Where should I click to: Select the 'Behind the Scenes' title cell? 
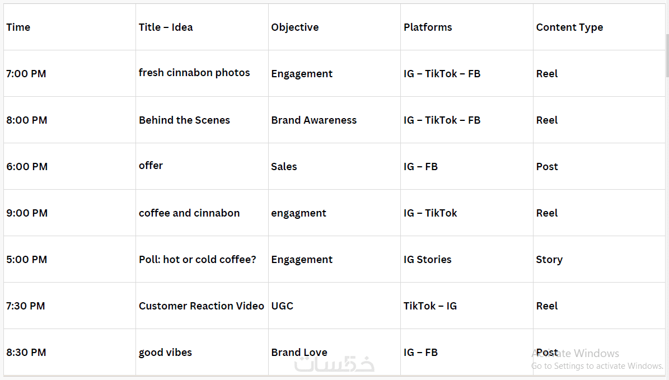[x=184, y=120]
